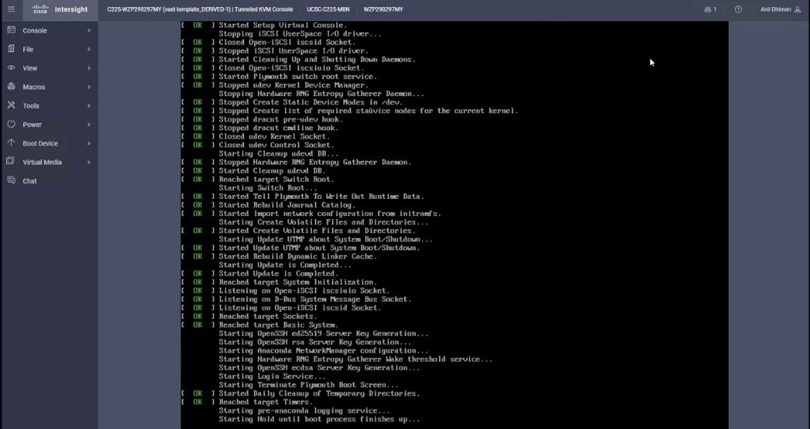This screenshot has width=810, height=429.
Task: Click the Macros icon in the sidebar
Action: pyautogui.click(x=11, y=87)
